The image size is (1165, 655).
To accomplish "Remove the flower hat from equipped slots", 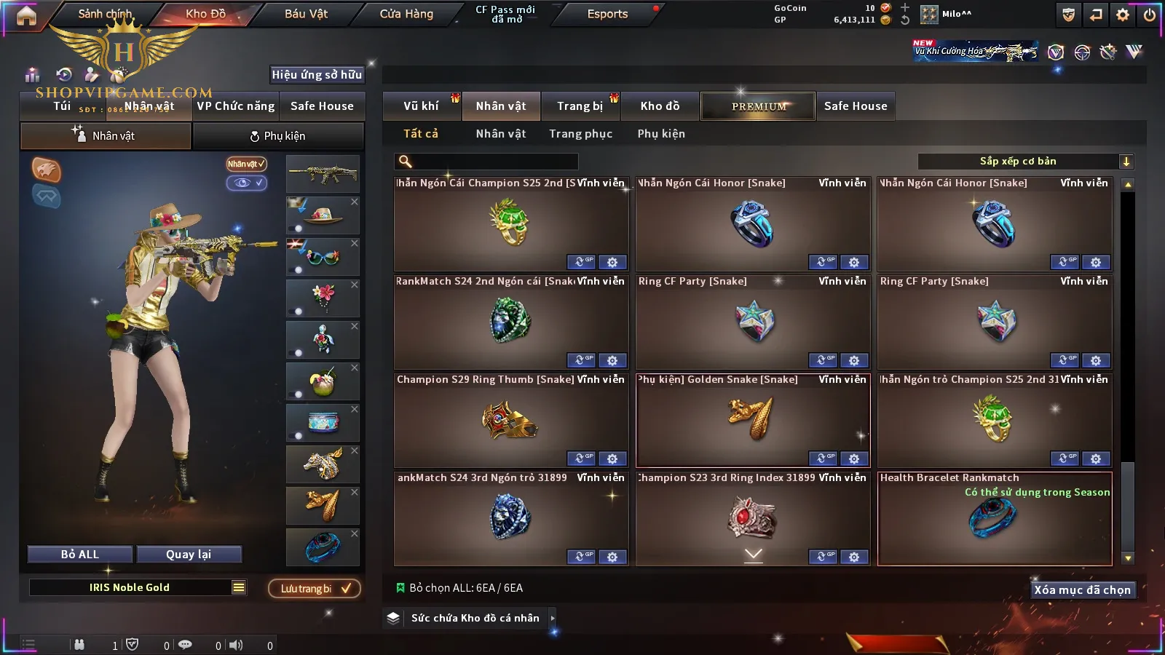I will [x=355, y=202].
